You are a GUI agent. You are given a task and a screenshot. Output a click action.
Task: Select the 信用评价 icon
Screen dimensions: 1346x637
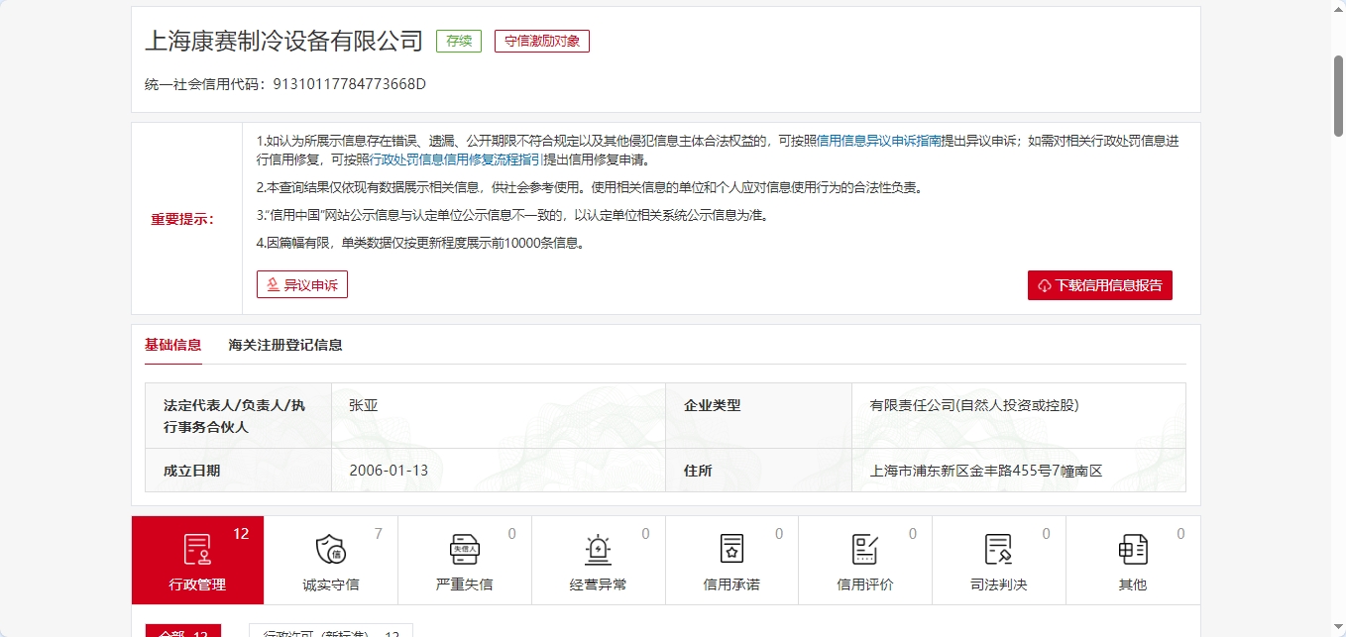[x=864, y=549]
